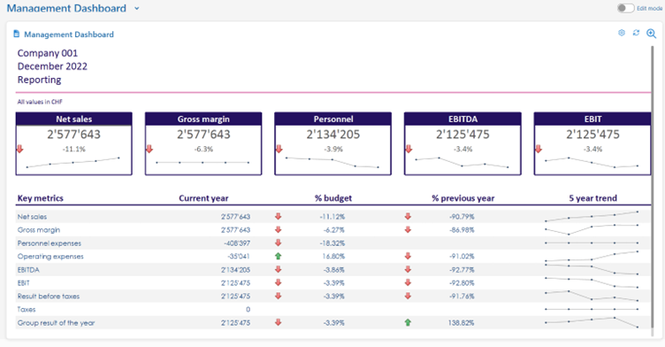Click the red down arrow in Net sales card
Viewport: 665px width, 347px height.
pyautogui.click(x=19, y=149)
